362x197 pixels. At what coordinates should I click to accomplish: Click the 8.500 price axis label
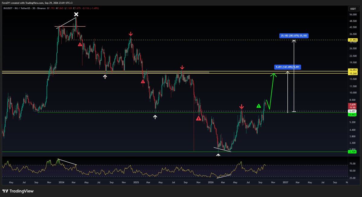353,100
